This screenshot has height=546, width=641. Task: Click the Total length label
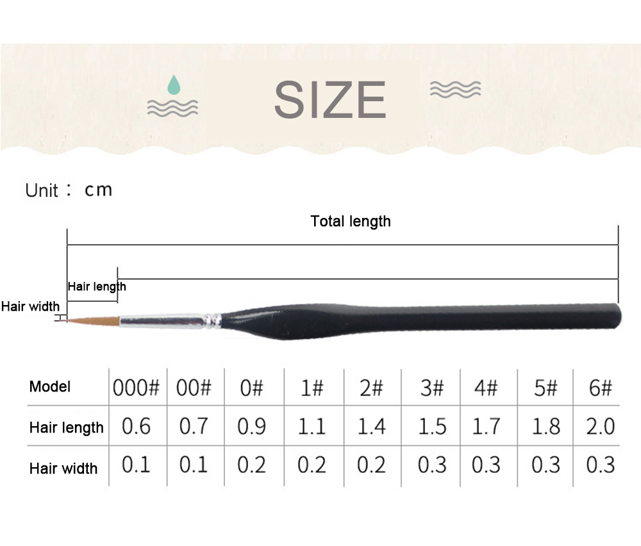coord(351,221)
